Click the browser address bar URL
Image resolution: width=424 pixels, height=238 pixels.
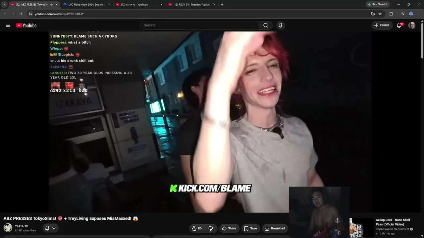coord(59,14)
